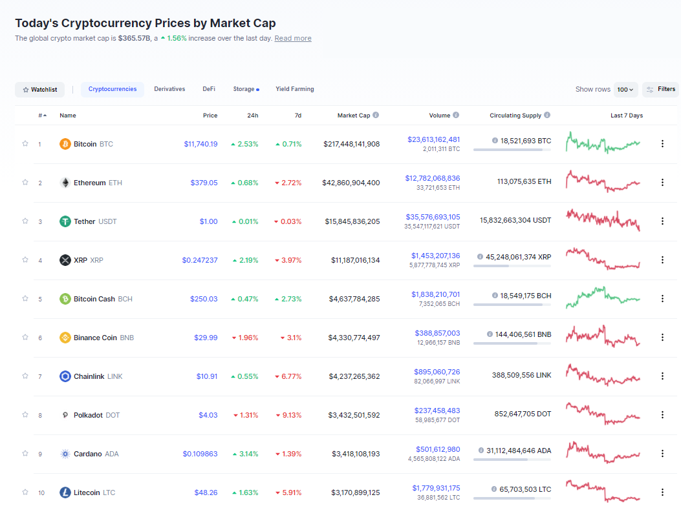681x508 pixels.
Task: Switch to the Derivatives tab
Action: pos(169,89)
